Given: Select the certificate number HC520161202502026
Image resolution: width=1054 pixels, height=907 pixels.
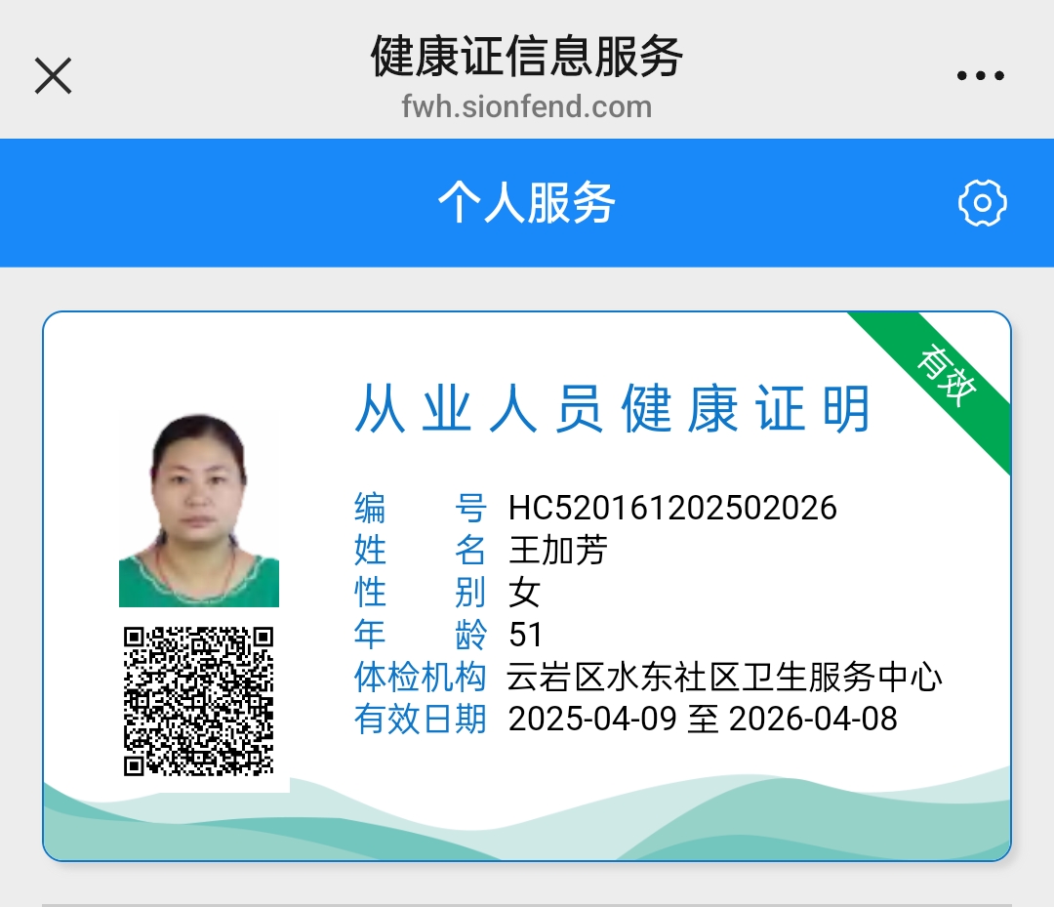Looking at the screenshot, I should [x=672, y=508].
